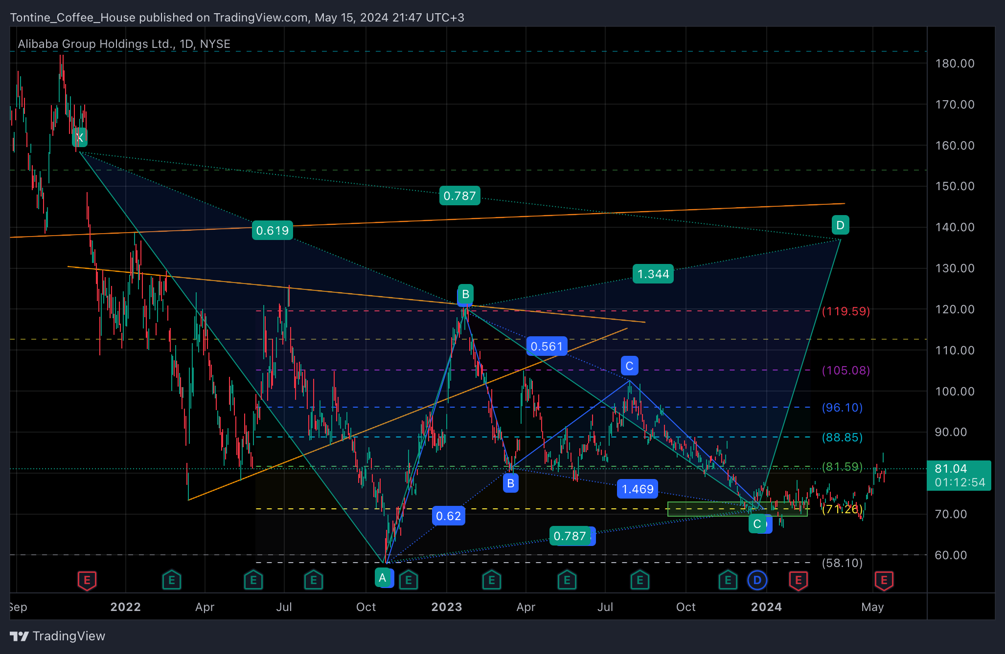Select the blue B point label near 80

pos(511,483)
